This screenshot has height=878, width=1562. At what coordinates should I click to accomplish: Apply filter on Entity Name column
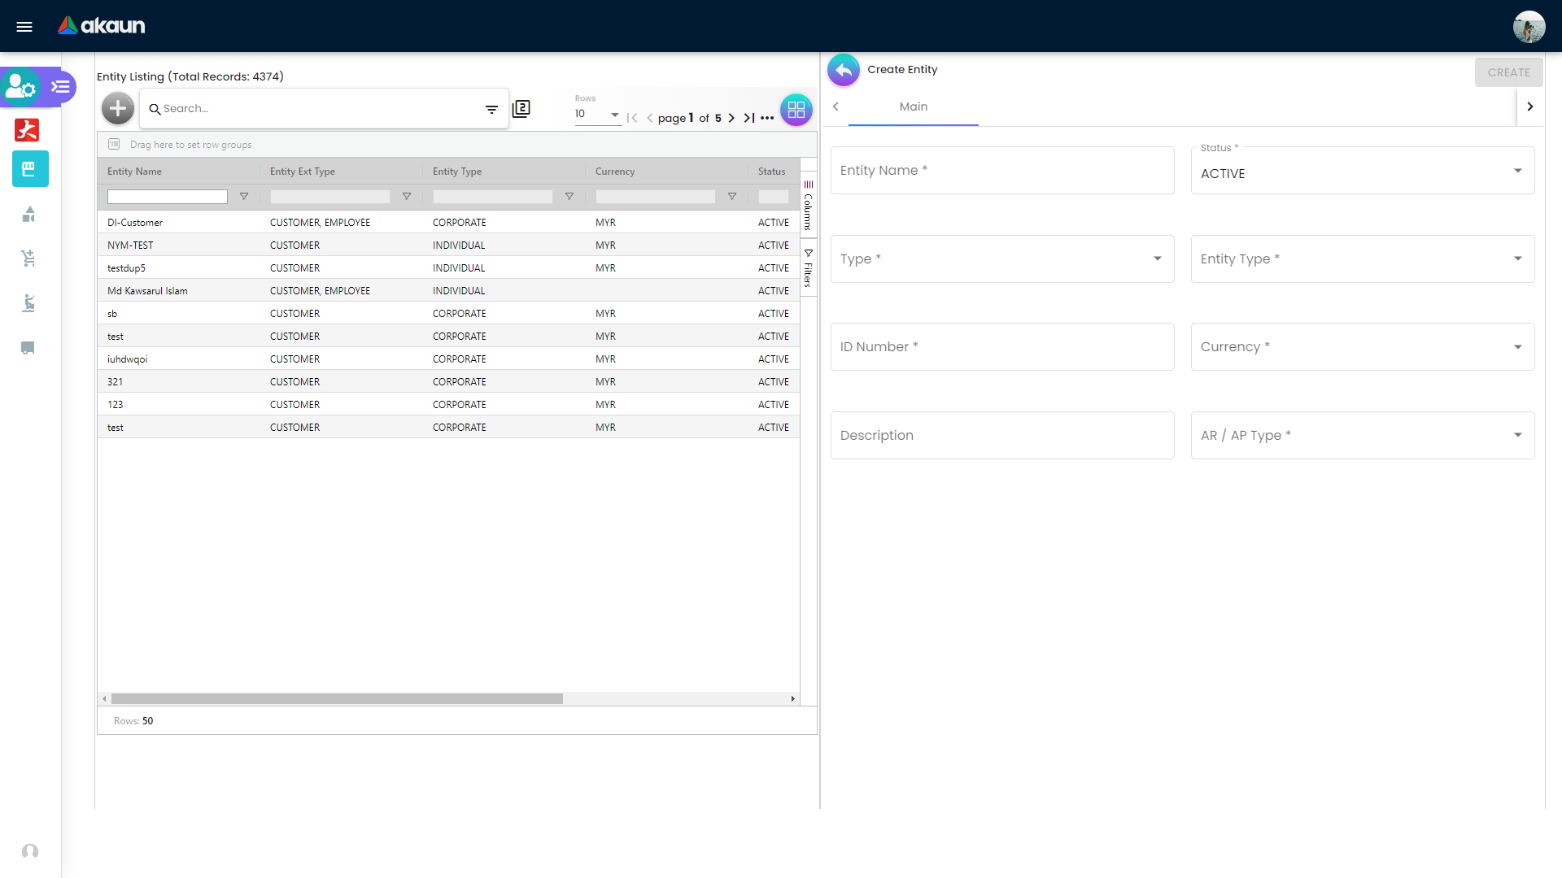coord(244,196)
